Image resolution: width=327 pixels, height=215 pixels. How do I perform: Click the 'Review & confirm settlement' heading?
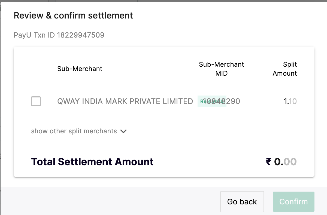tap(73, 16)
